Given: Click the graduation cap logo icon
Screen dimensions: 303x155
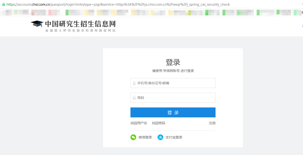Looking at the screenshot, I should pyautogui.click(x=37, y=24).
